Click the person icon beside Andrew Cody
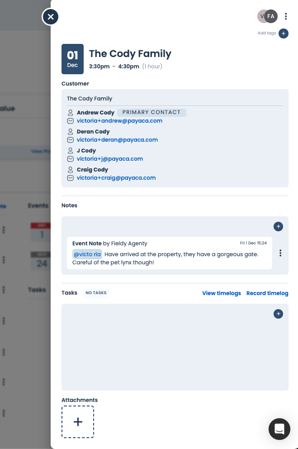This screenshot has height=449, width=298. (70, 112)
